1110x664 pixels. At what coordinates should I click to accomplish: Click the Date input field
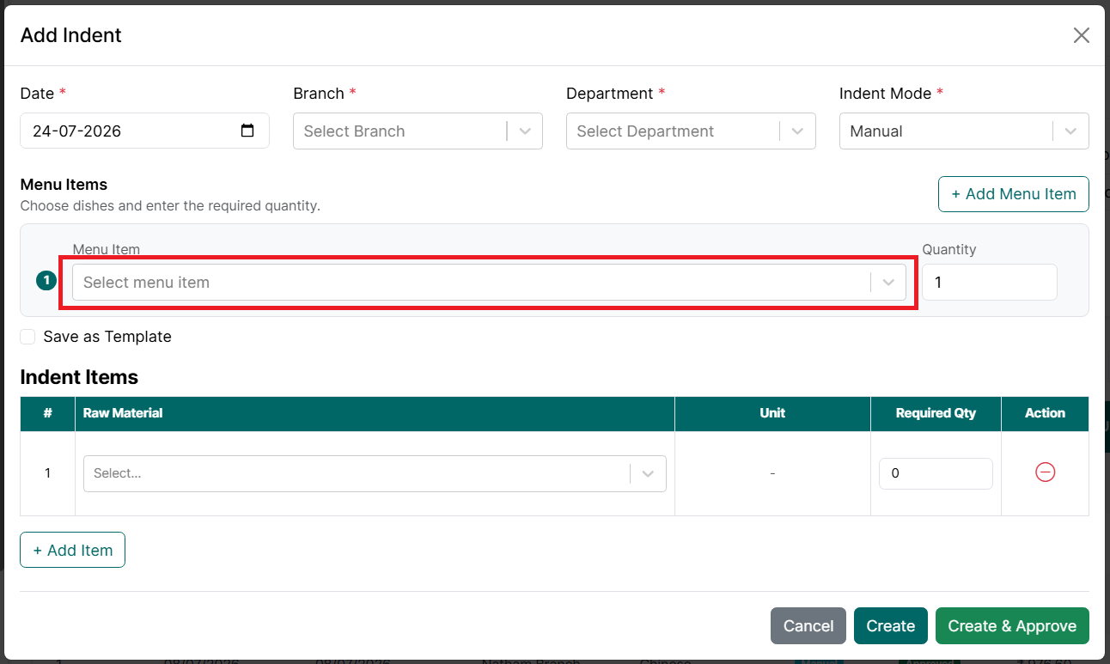(144, 131)
